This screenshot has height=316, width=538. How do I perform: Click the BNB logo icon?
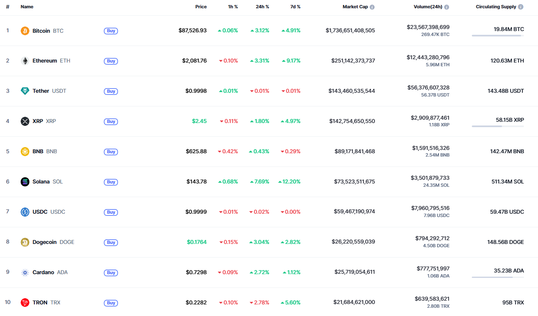pyautogui.click(x=25, y=152)
